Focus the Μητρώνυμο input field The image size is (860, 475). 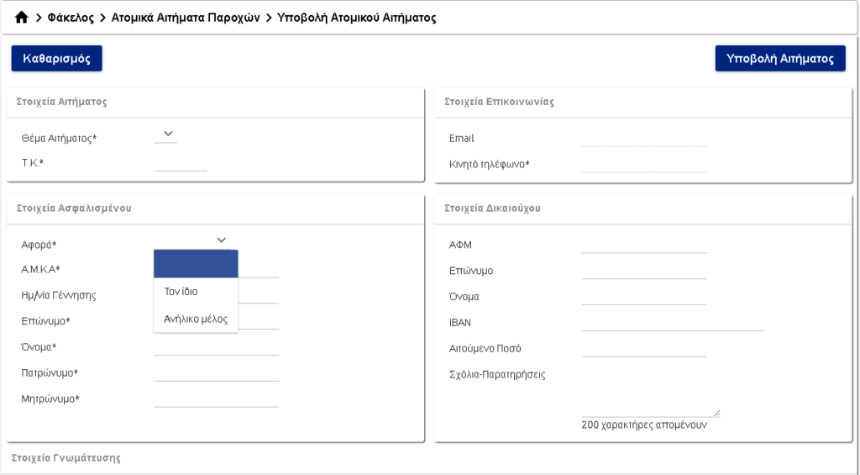pyautogui.click(x=216, y=398)
